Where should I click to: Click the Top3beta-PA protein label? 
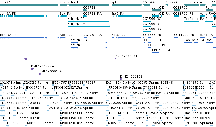194,40
